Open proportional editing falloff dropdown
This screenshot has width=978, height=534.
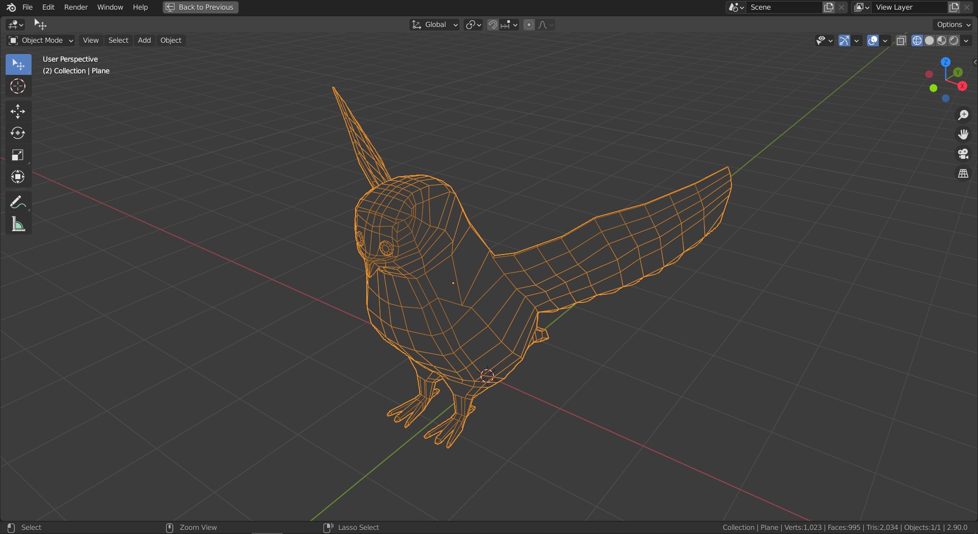coord(546,24)
